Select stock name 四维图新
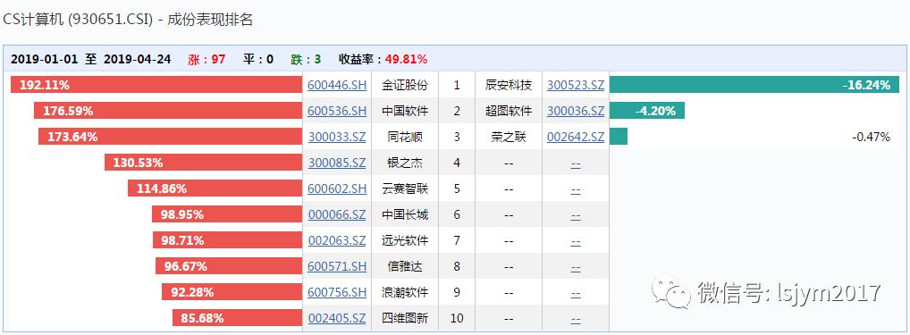 pyautogui.click(x=405, y=318)
